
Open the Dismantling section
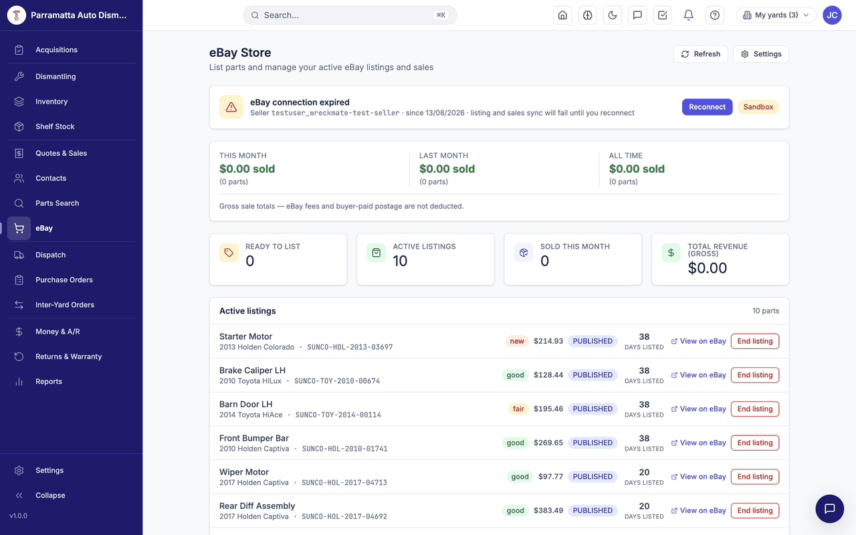coord(71,76)
